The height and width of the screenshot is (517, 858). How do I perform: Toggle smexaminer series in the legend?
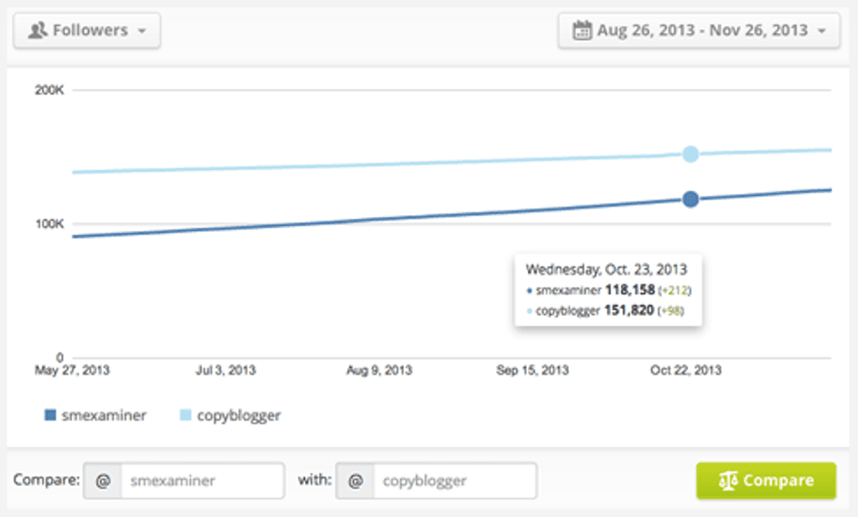click(96, 416)
